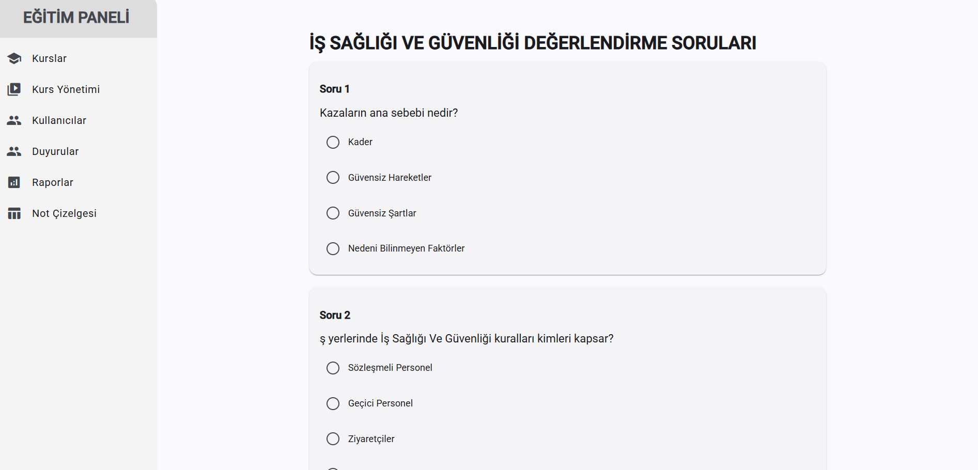The width and height of the screenshot is (978, 470).
Task: Click the Kullanıcılar people icon
Action: pos(14,120)
